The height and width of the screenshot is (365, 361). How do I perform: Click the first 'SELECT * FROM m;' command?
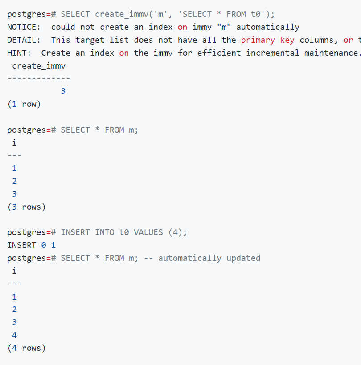[99, 130]
